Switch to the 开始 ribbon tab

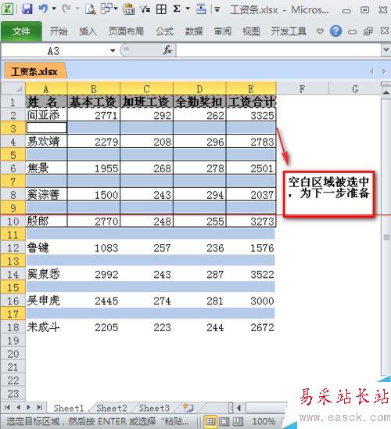click(59, 31)
